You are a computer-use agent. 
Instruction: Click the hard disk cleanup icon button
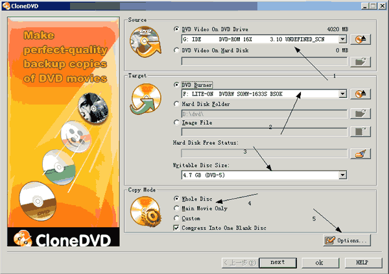360,153
